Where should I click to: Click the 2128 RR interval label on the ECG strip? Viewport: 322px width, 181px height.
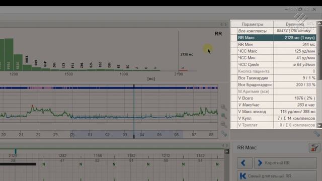click(x=13, y=156)
